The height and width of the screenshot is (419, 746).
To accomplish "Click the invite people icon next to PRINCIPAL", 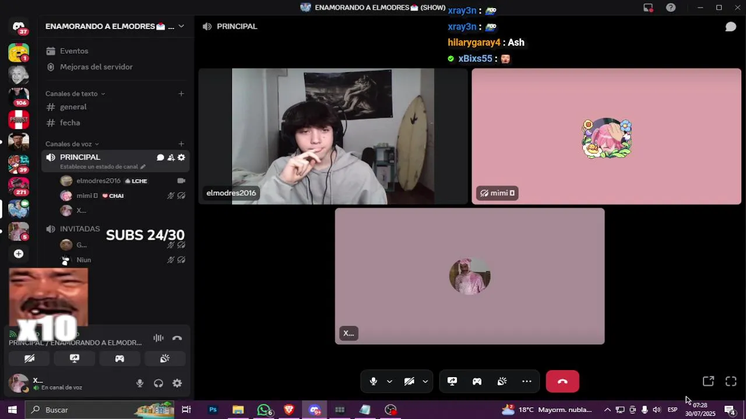I will coord(171,157).
